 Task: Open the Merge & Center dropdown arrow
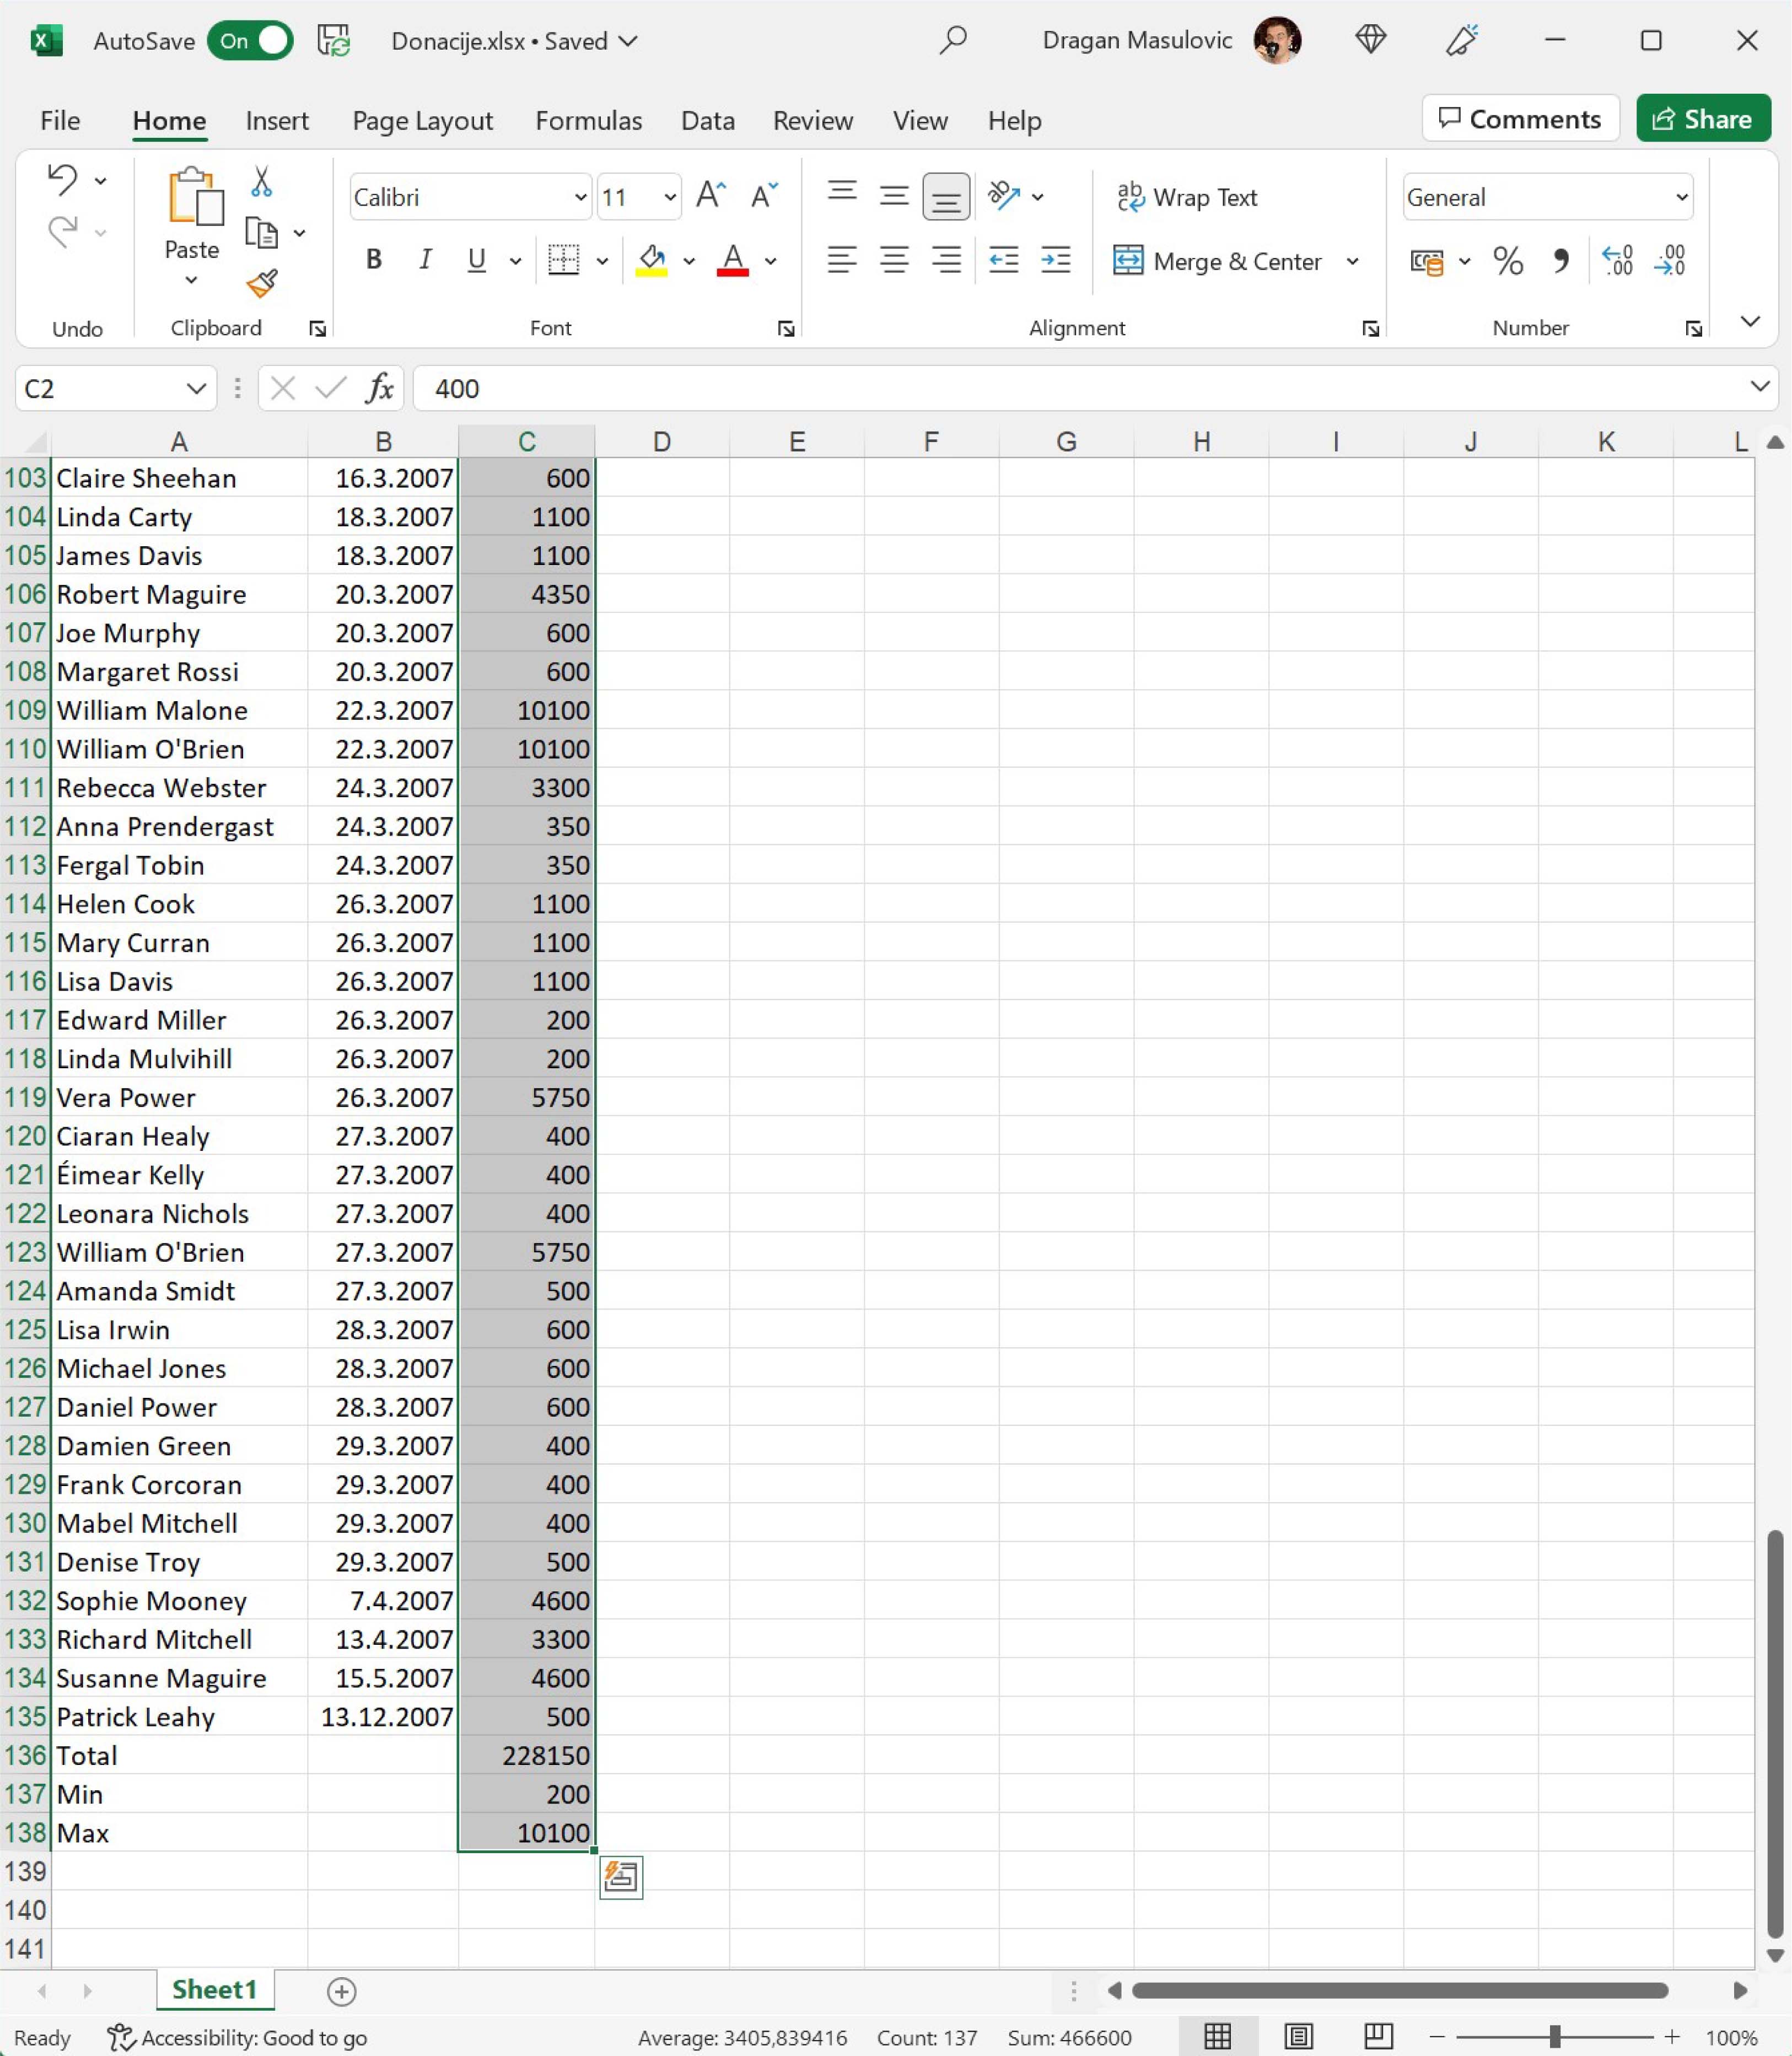tap(1352, 262)
